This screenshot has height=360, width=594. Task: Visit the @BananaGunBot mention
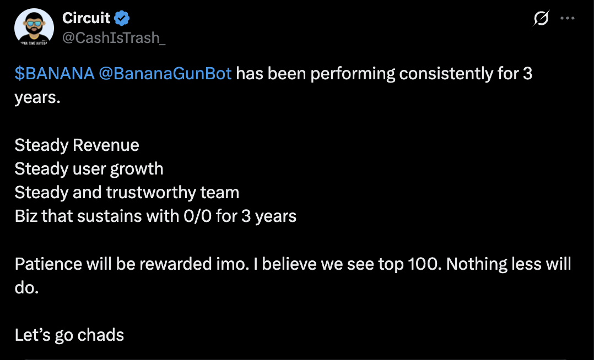click(165, 73)
